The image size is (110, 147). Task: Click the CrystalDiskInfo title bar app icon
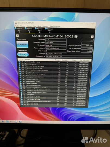click(16, 23)
